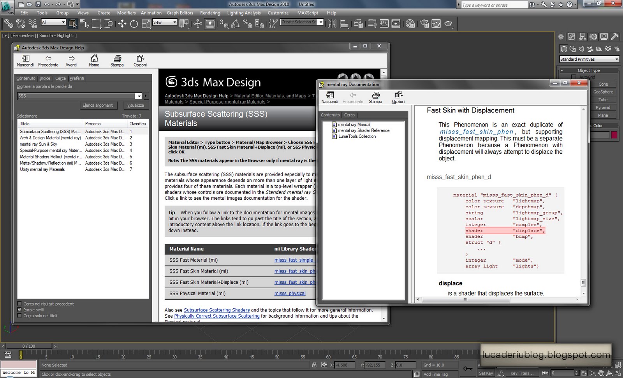
Task: Open the SSS search keyword dropdown arrow
Action: pos(139,96)
